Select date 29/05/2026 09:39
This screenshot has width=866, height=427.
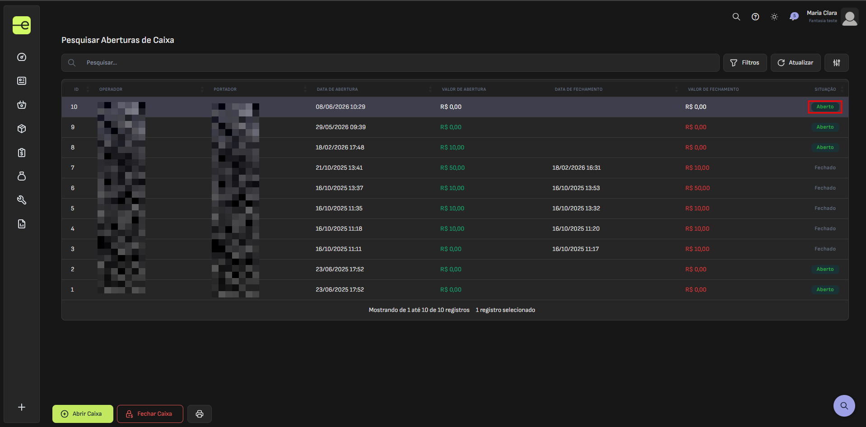[x=341, y=127]
